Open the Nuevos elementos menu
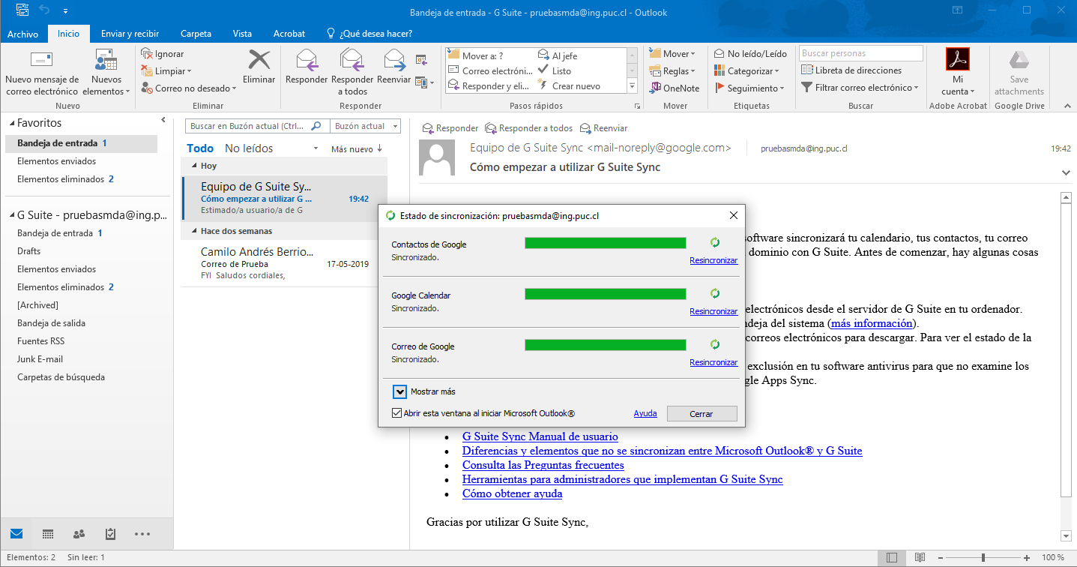The height and width of the screenshot is (567, 1077). click(x=106, y=73)
